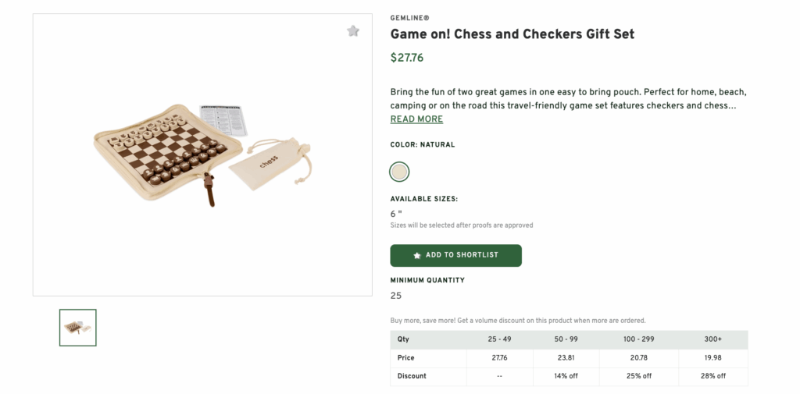Click the 300+ quantity column header
Viewport: 800px width, 394px height.
tap(712, 339)
